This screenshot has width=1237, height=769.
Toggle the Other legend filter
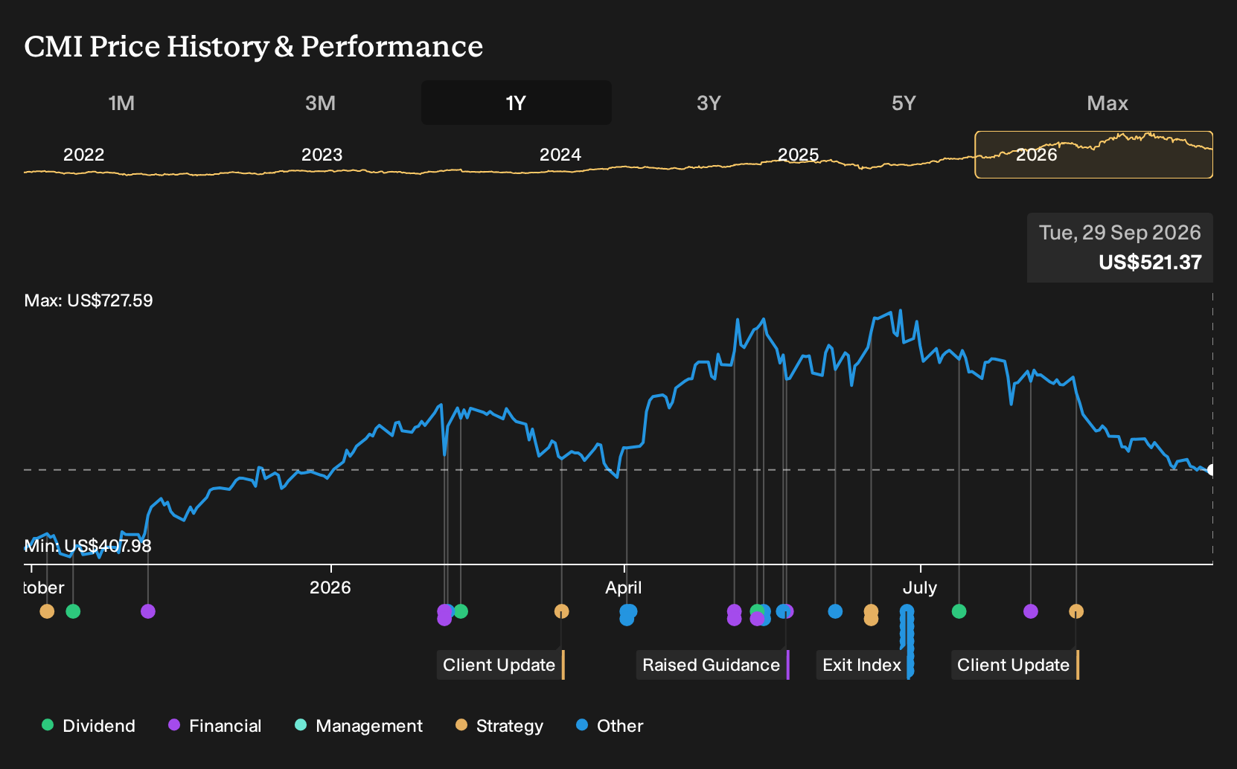(610, 726)
